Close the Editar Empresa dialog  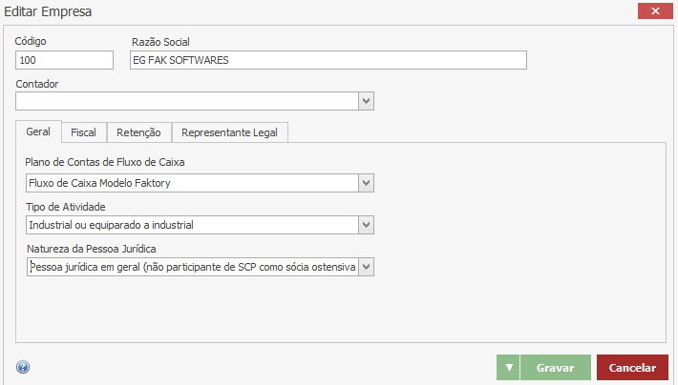(x=654, y=13)
